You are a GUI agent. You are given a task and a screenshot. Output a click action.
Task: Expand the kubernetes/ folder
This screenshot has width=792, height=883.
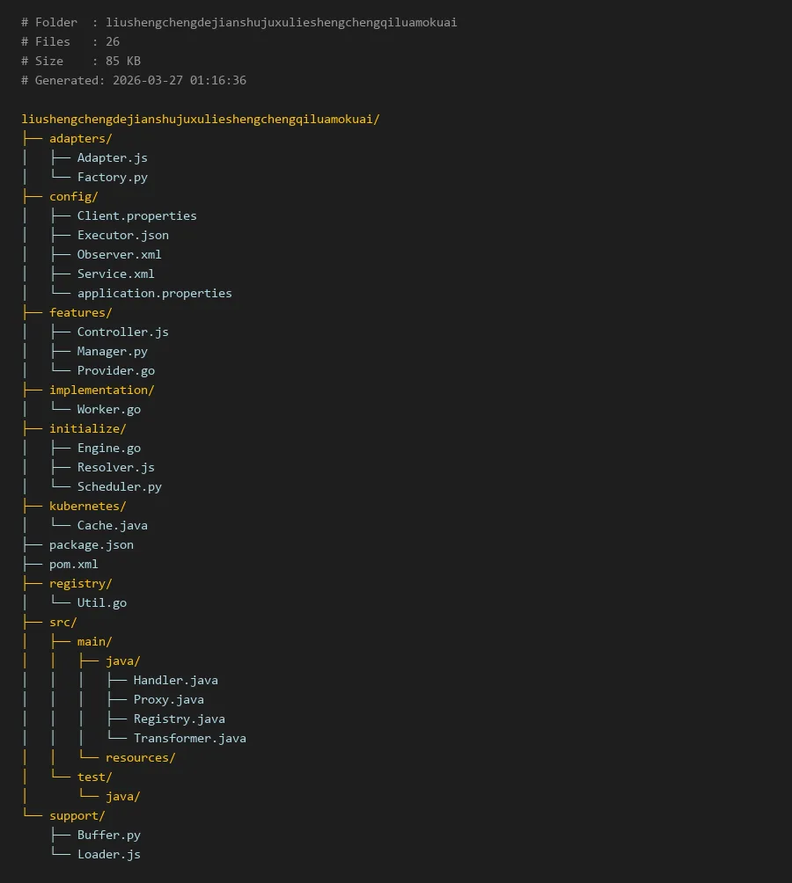pos(87,506)
